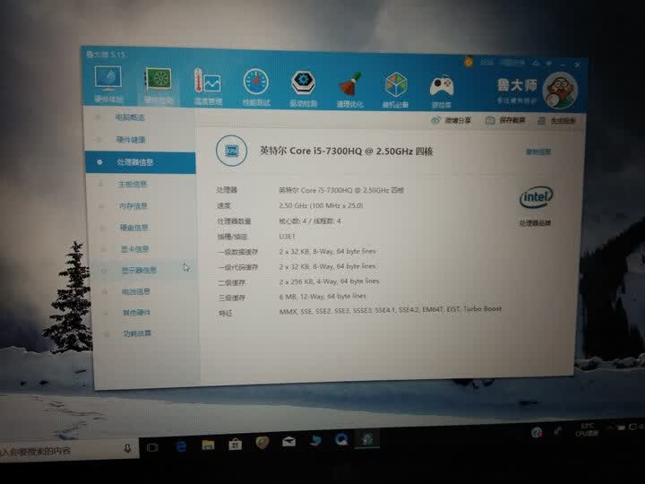The width and height of the screenshot is (645, 484).
Task: Open Microsoft Store from the taskbar
Action: click(x=235, y=444)
